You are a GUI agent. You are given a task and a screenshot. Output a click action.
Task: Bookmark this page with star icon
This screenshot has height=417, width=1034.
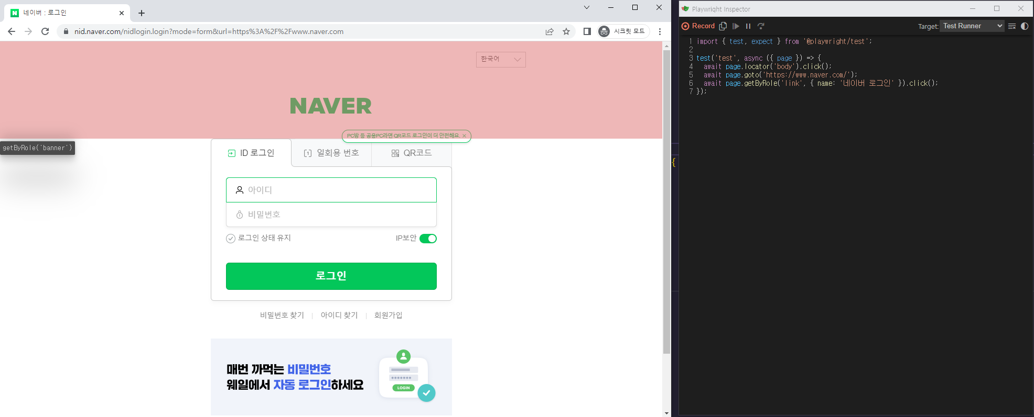(566, 31)
